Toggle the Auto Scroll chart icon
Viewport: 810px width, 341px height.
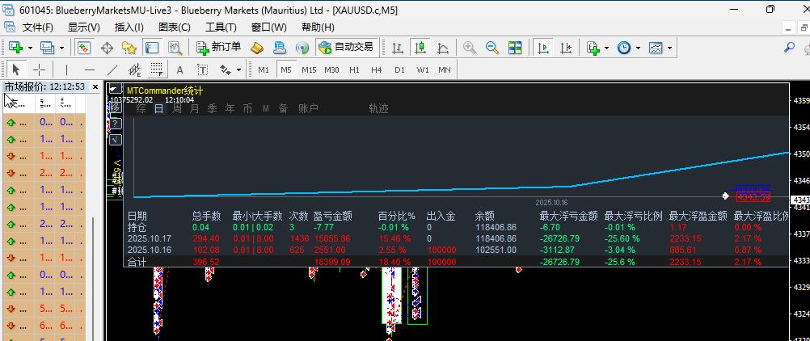coord(543,48)
